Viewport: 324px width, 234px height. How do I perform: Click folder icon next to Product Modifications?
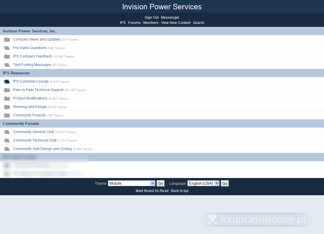click(x=7, y=99)
